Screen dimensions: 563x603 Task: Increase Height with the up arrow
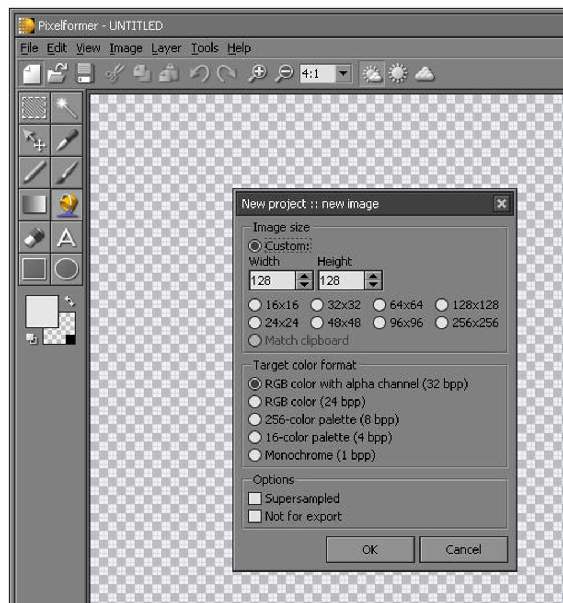point(373,276)
